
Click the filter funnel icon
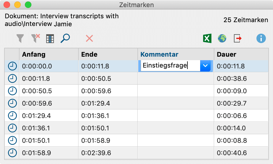20,38
